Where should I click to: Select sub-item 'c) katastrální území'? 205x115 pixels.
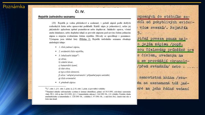click(68, 65)
